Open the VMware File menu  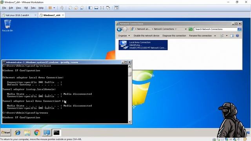tap(4, 8)
